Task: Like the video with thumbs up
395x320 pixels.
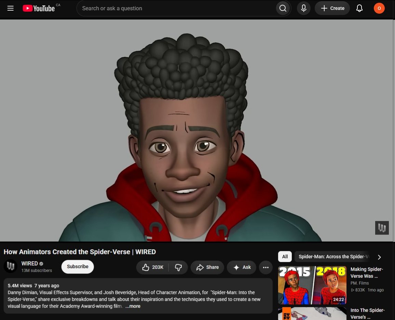Action: pos(153,267)
